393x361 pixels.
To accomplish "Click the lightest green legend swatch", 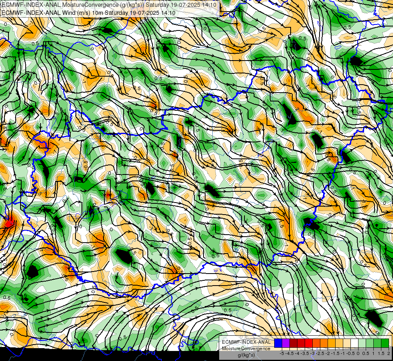I will click(362, 343).
